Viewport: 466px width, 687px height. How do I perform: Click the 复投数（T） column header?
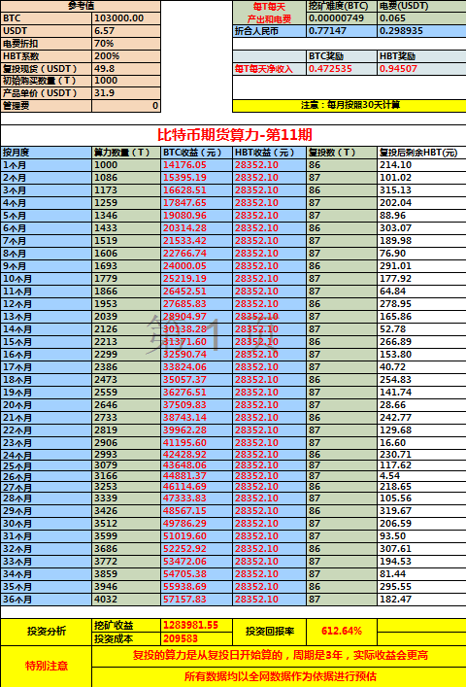click(x=342, y=153)
